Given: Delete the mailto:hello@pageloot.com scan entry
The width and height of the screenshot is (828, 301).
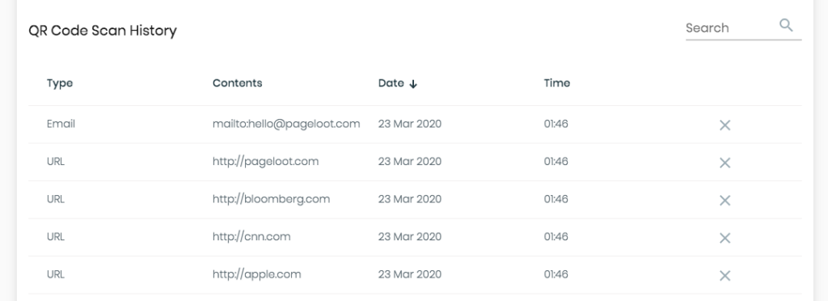Looking at the screenshot, I should click(x=724, y=125).
